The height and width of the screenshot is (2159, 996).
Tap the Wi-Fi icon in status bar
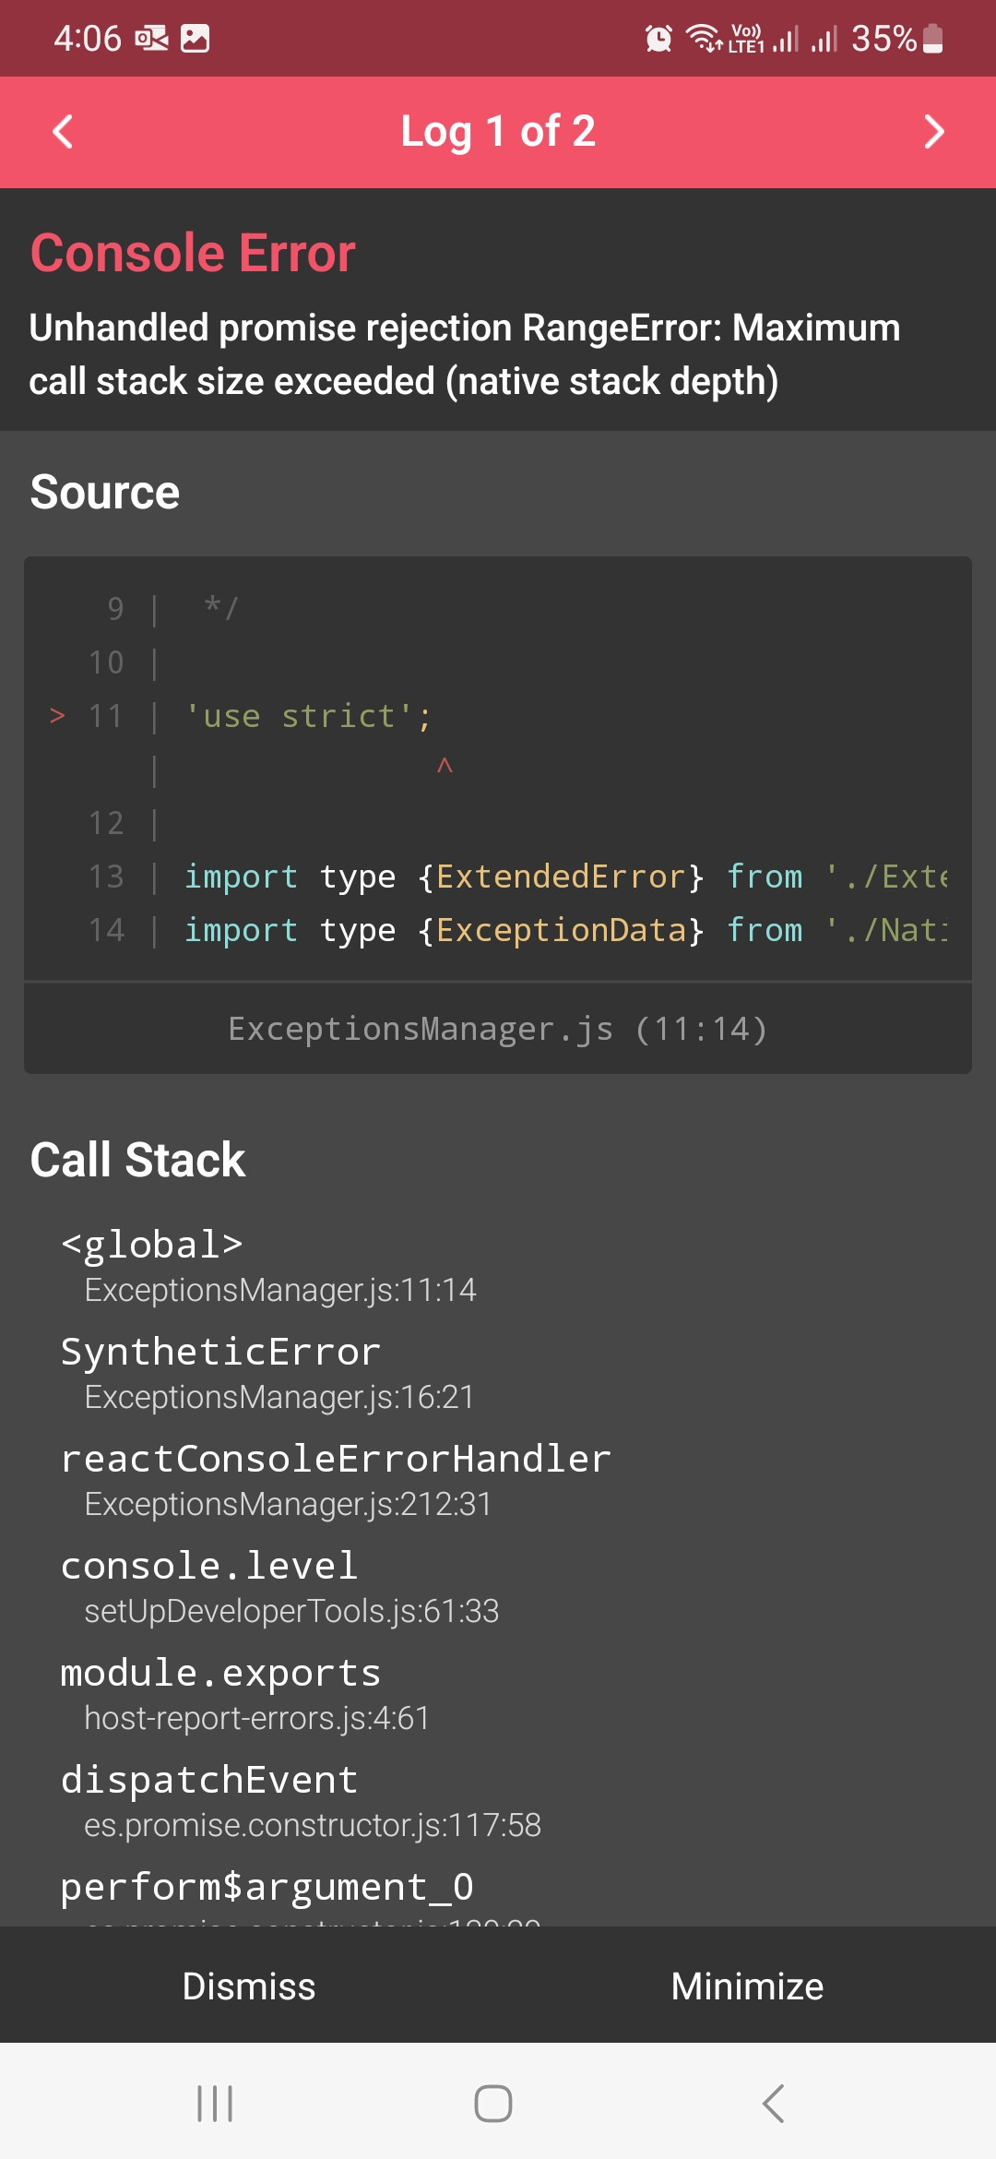coord(705,39)
